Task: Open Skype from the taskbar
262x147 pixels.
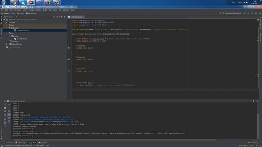Action: [x=23, y=3]
